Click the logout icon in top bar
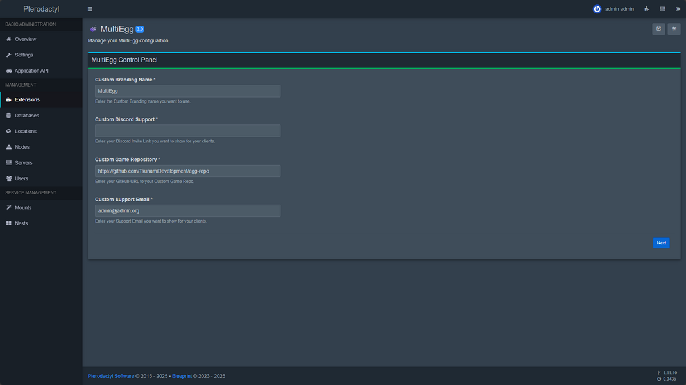 coord(678,9)
